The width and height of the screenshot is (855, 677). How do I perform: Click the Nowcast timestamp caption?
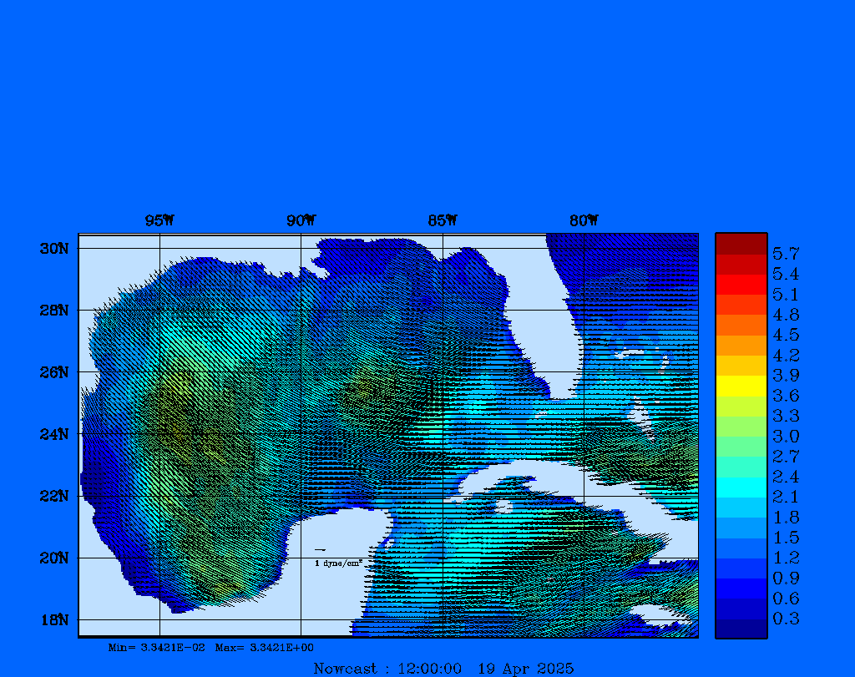pos(443,668)
